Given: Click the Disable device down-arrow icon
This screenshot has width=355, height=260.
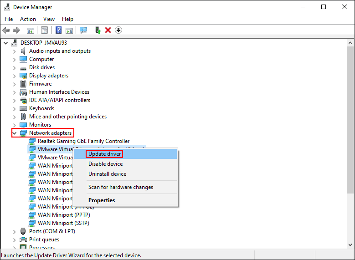Looking at the screenshot, I should (118, 30).
